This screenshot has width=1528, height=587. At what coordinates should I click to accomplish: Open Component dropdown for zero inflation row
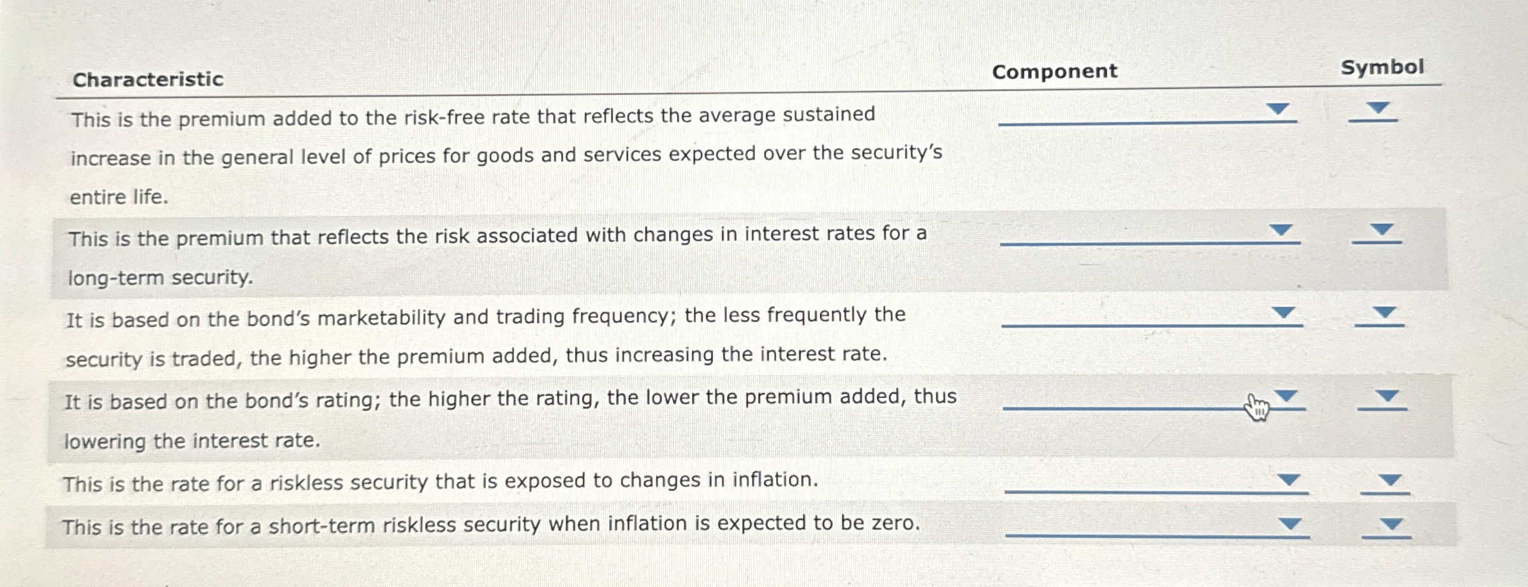point(1157,526)
